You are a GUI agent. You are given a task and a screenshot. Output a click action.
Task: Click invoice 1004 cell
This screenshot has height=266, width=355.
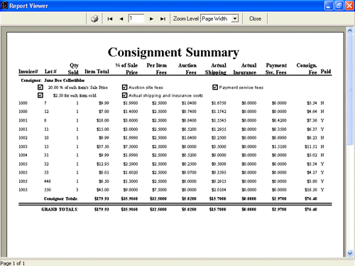(23, 155)
